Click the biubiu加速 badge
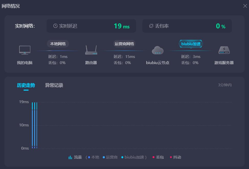Screen dimensions: 249x169 click(x=191, y=44)
